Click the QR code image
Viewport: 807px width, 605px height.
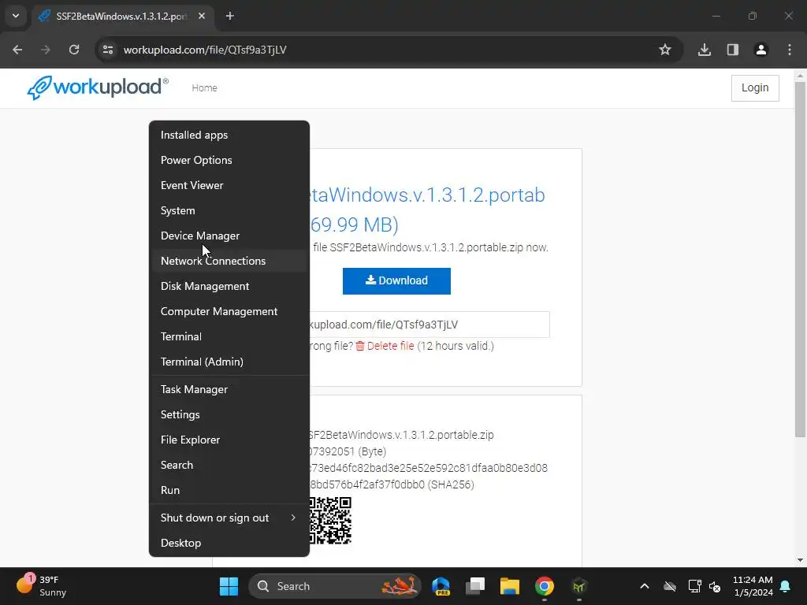coord(330,521)
